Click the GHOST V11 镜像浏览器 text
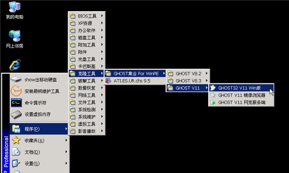The height and width of the screenshot is (173, 289). [242, 95]
